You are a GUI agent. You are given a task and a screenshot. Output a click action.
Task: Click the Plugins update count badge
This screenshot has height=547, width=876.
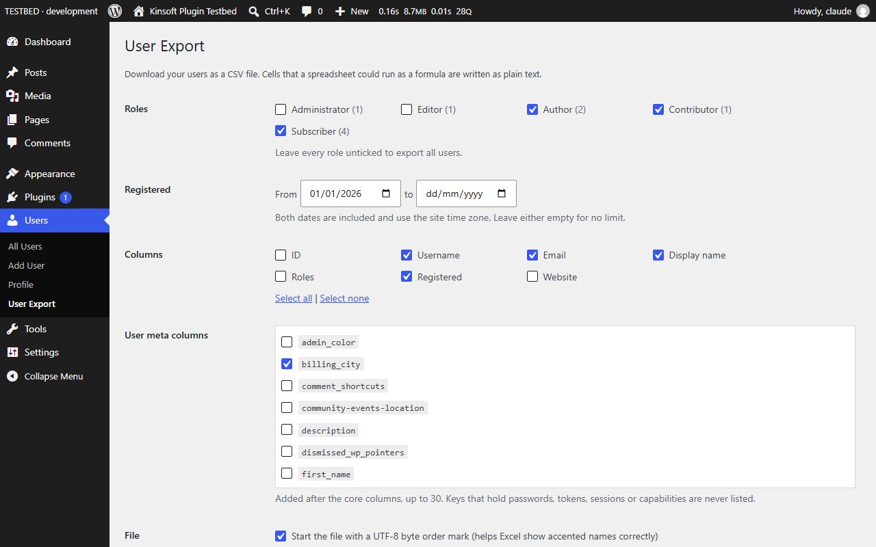click(66, 198)
